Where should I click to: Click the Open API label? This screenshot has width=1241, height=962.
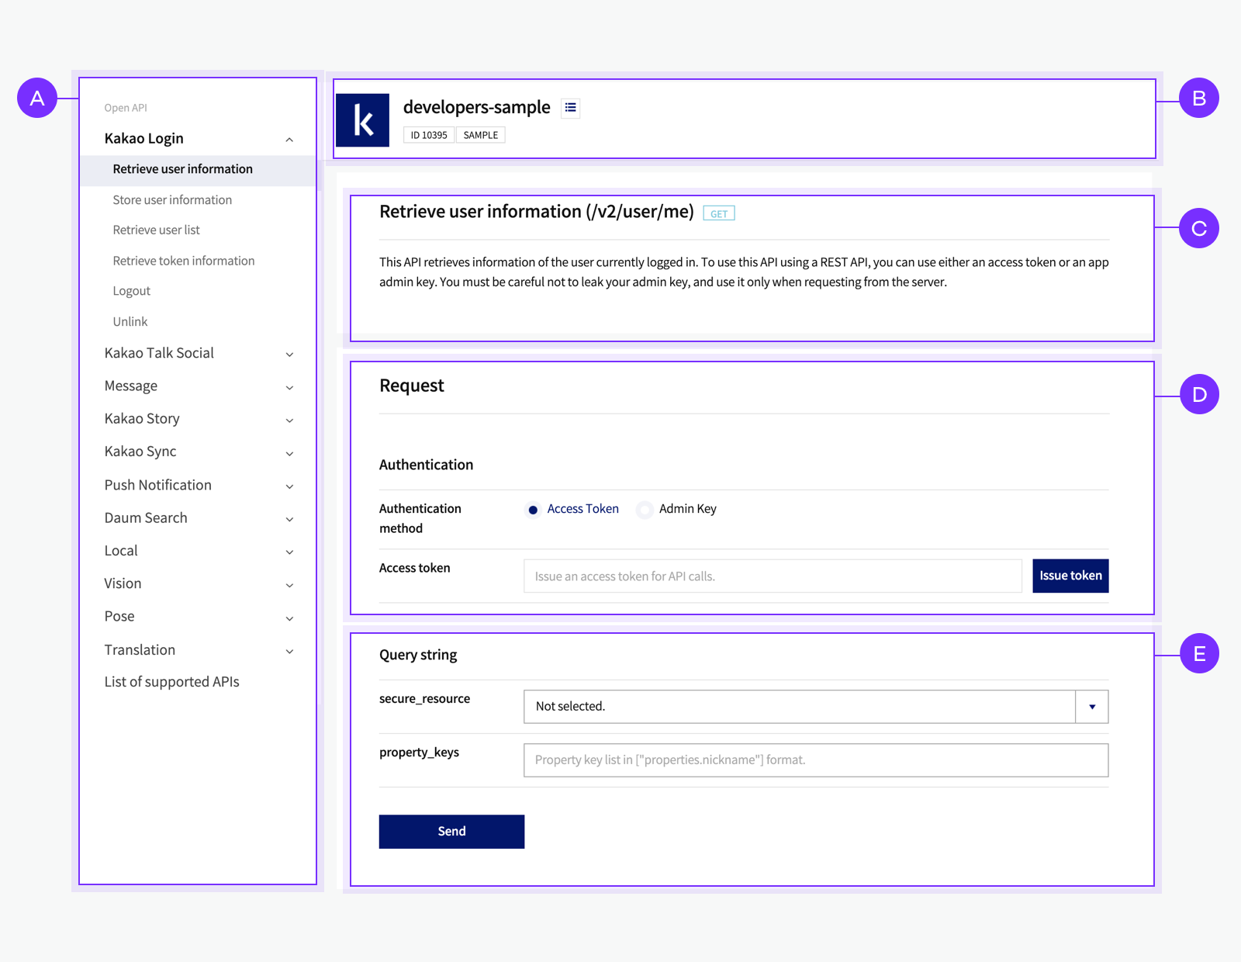pyautogui.click(x=126, y=108)
